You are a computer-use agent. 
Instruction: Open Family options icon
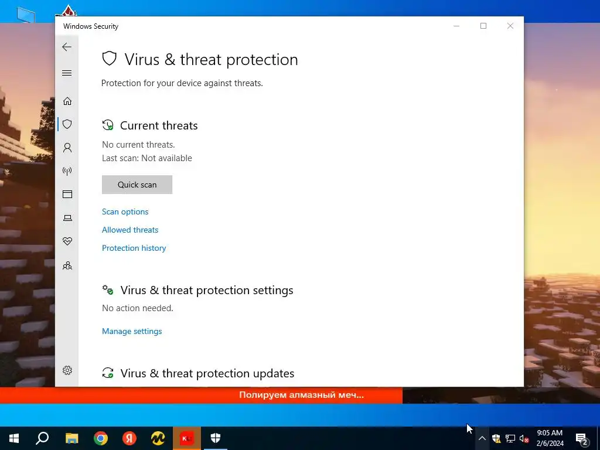tap(67, 265)
